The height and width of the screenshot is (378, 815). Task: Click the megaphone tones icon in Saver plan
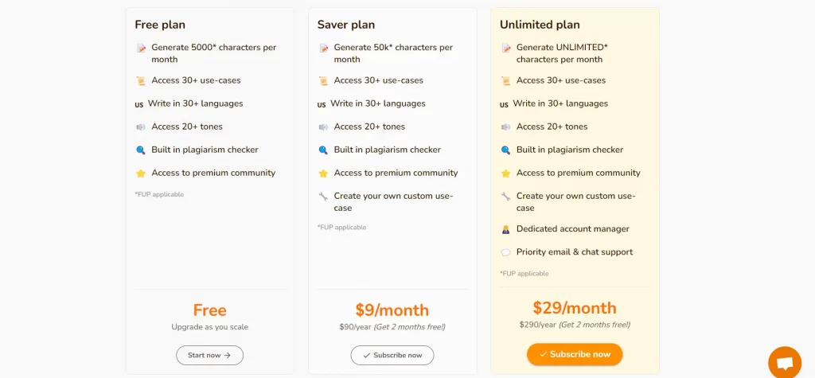coord(323,127)
